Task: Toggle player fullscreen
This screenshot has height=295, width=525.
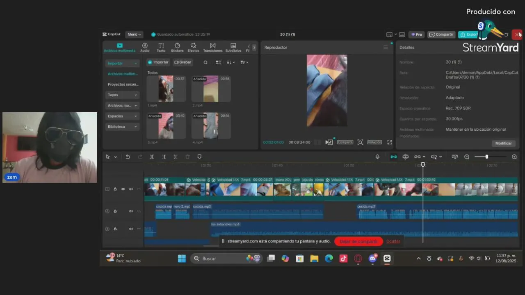Action: pyautogui.click(x=390, y=142)
